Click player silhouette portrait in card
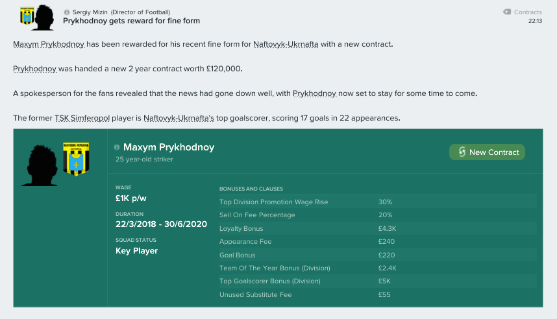557x319 pixels. [x=40, y=165]
